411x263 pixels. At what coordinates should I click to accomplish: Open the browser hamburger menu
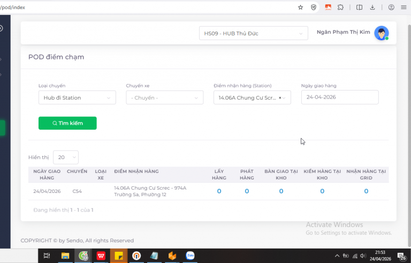[x=404, y=7]
